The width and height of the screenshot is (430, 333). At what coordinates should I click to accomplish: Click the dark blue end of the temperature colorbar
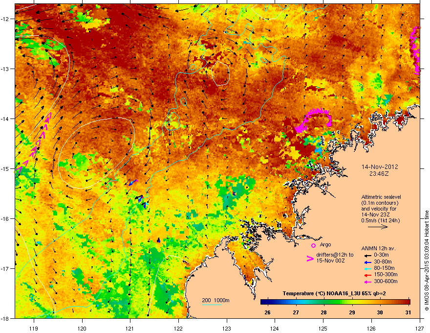(x=265, y=302)
